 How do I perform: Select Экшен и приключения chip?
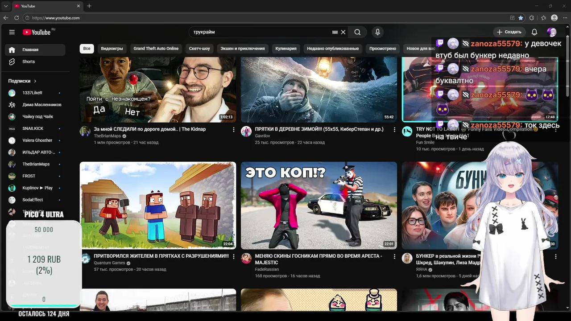243,49
